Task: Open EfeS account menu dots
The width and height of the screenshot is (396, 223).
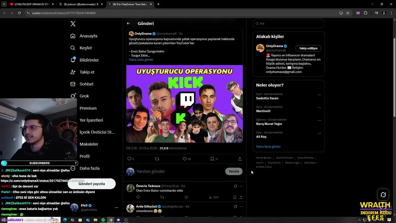Action: [116, 208]
